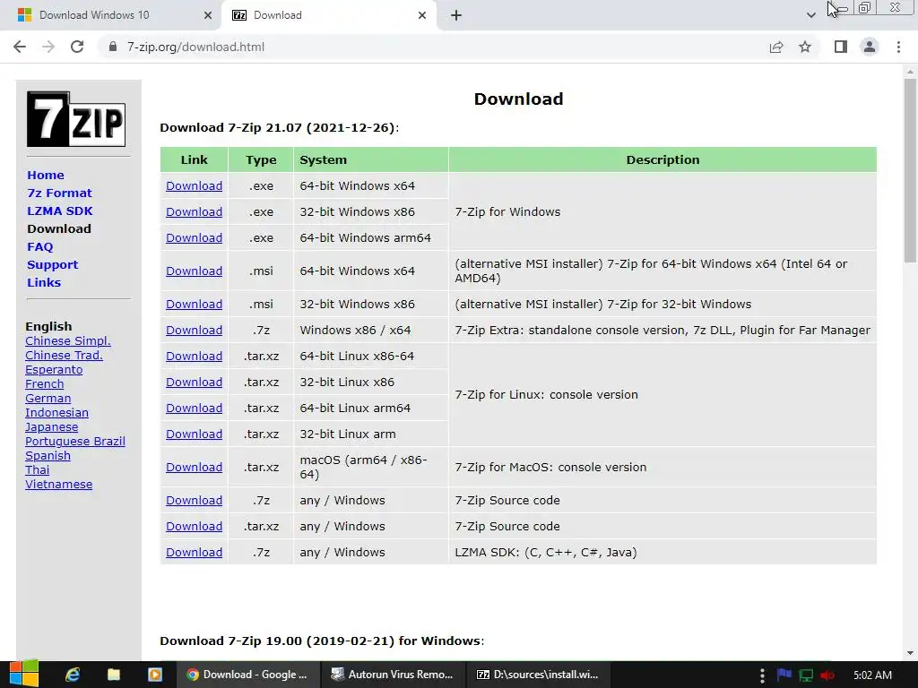Click the 7-ZIP logo image
918x688 pixels.
coord(76,119)
